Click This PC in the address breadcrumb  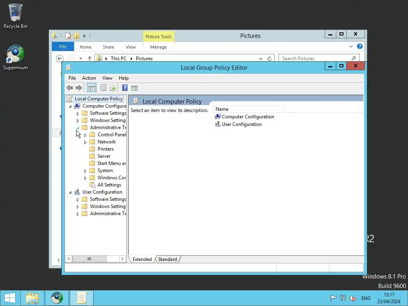click(x=119, y=59)
